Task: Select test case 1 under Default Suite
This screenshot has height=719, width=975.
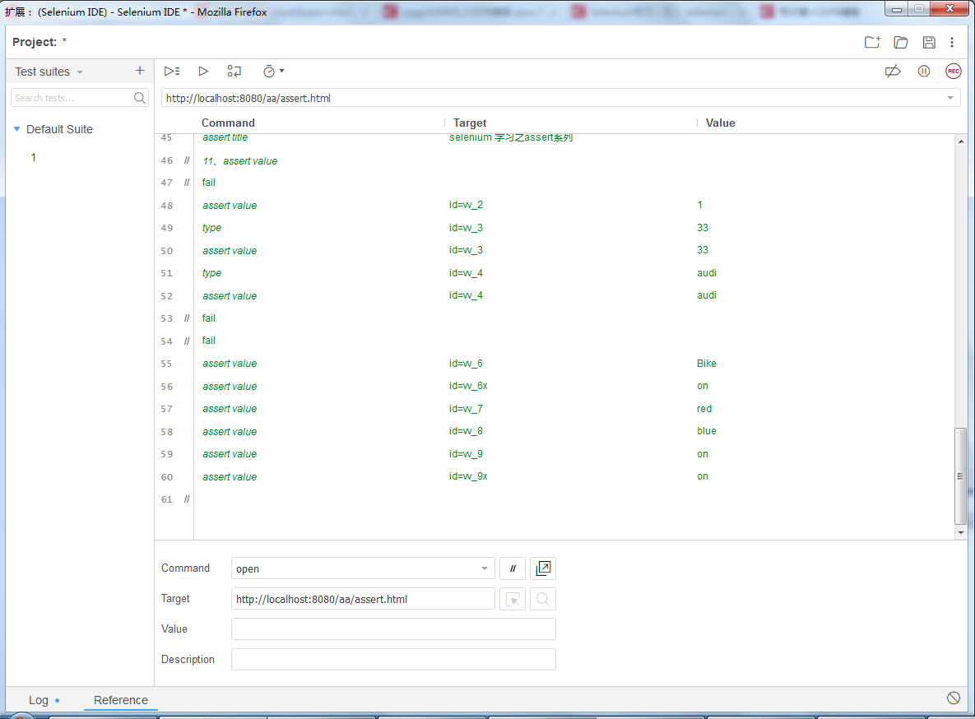Action: (33, 157)
